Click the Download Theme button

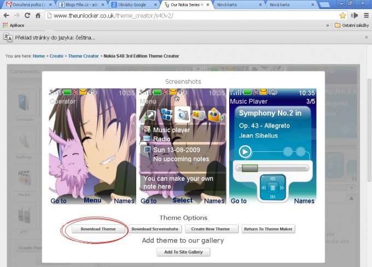coord(98,229)
